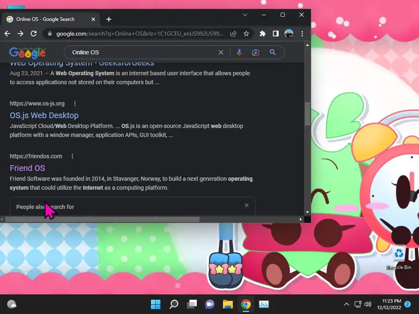Open the Recycle Bin desktop icon
Image resolution: width=419 pixels, height=314 pixels.
point(399,258)
